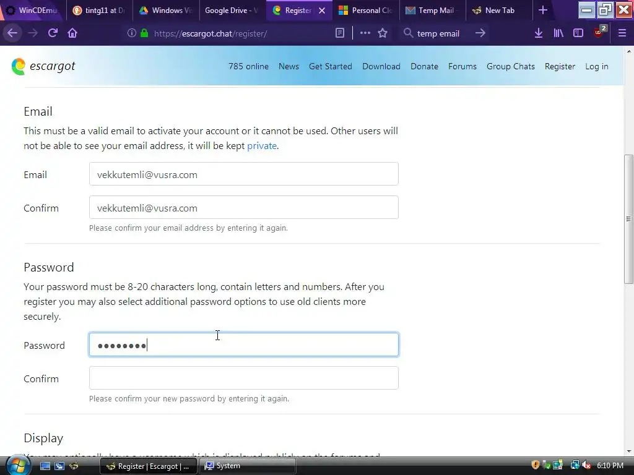Switch to the Google Drive tab
634x475 pixels.
point(233,11)
